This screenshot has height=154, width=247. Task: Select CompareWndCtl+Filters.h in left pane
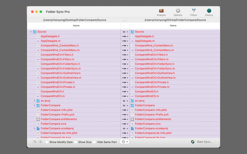[x=57, y=55]
